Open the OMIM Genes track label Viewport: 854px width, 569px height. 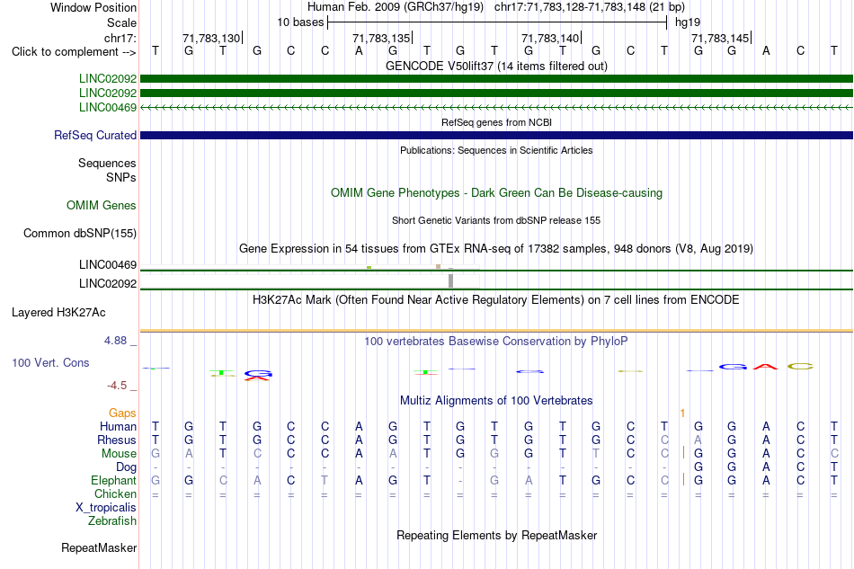101,205
